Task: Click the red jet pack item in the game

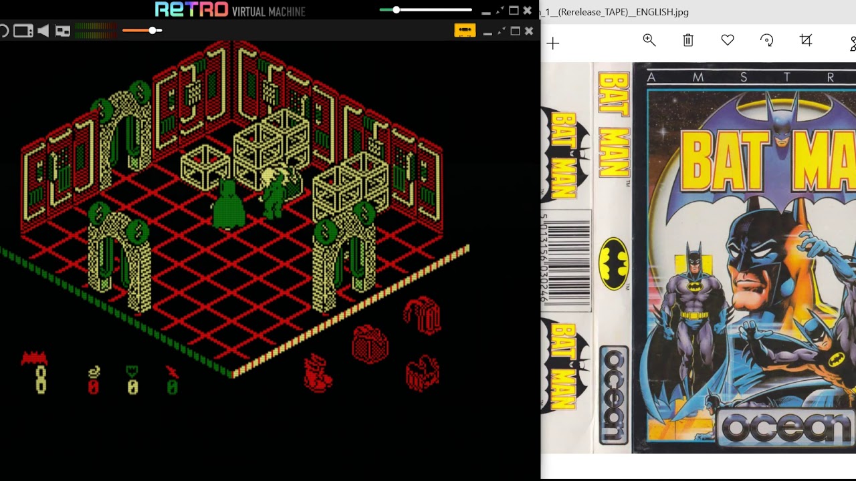Action: click(423, 315)
